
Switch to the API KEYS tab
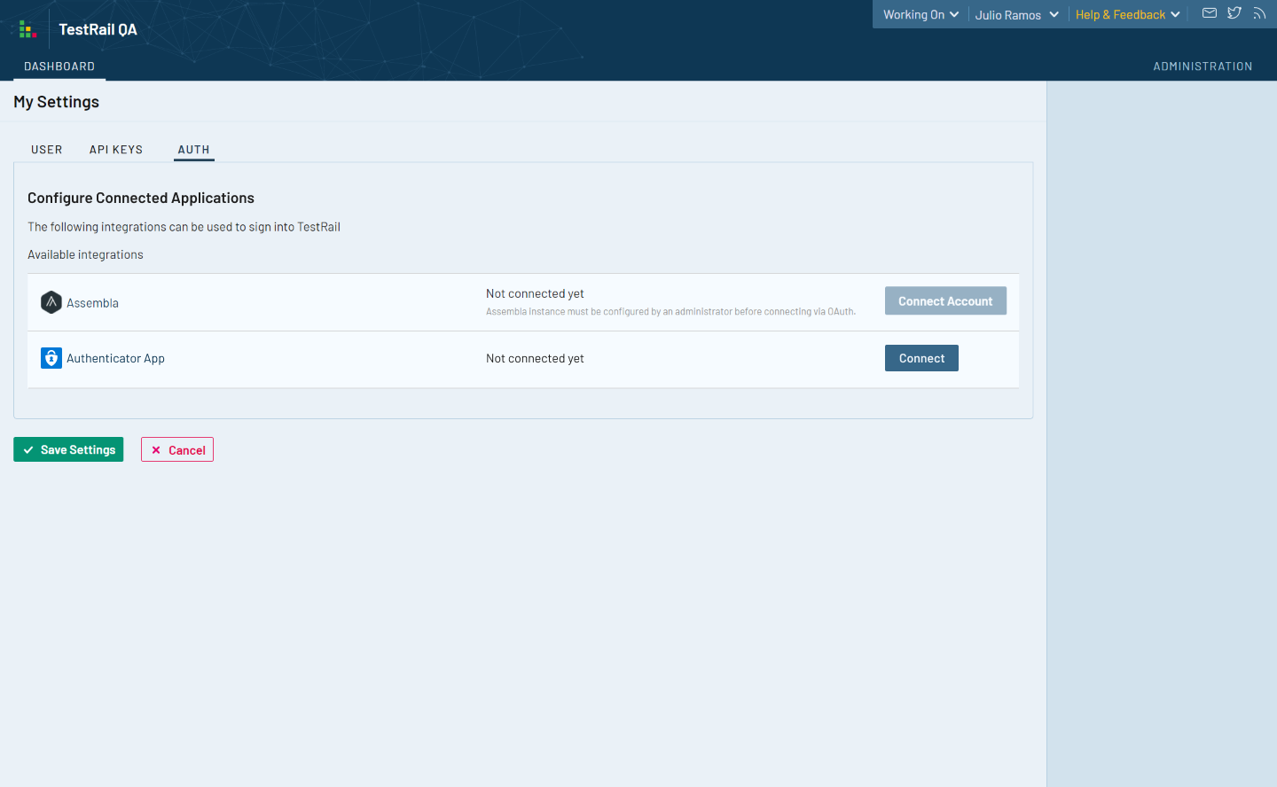[116, 150]
